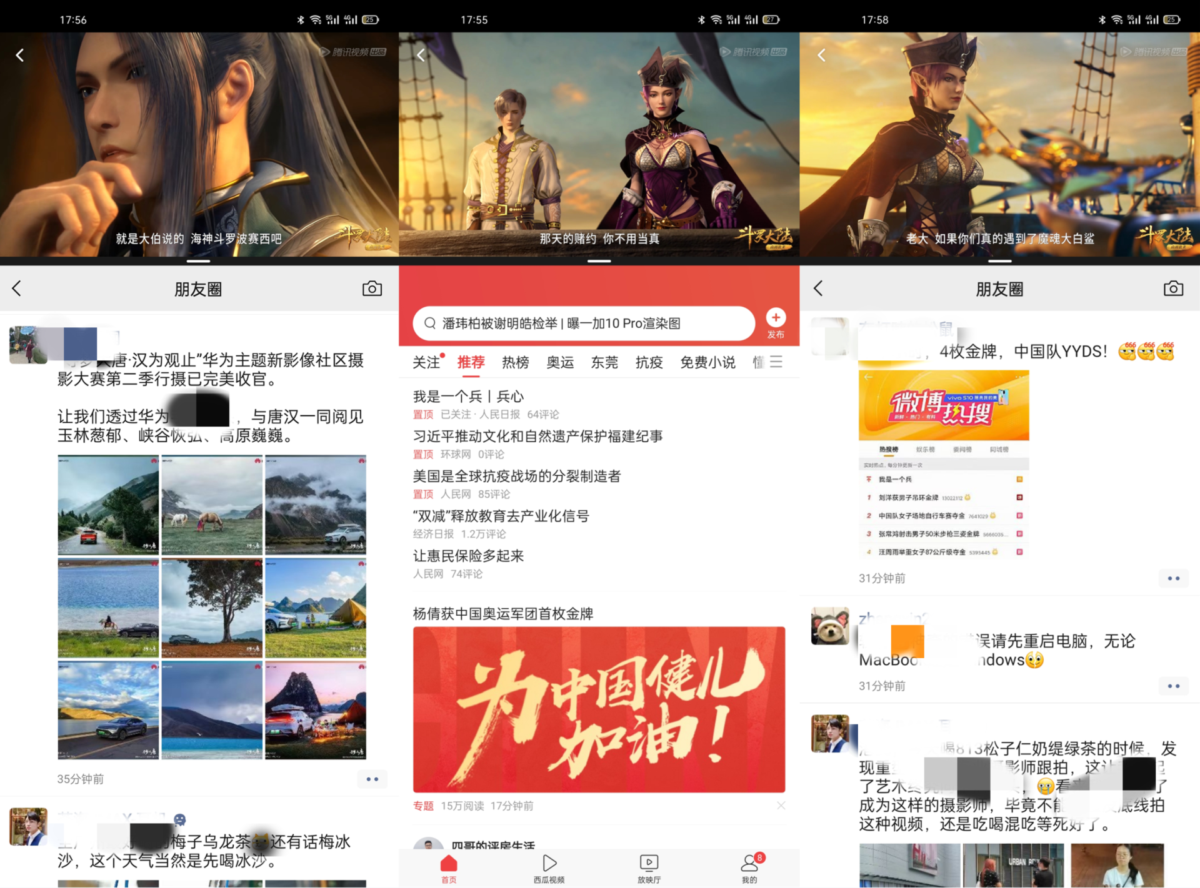Open 西瓜视频 from the bottom navigation
1200x888 pixels.
pyautogui.click(x=548, y=868)
